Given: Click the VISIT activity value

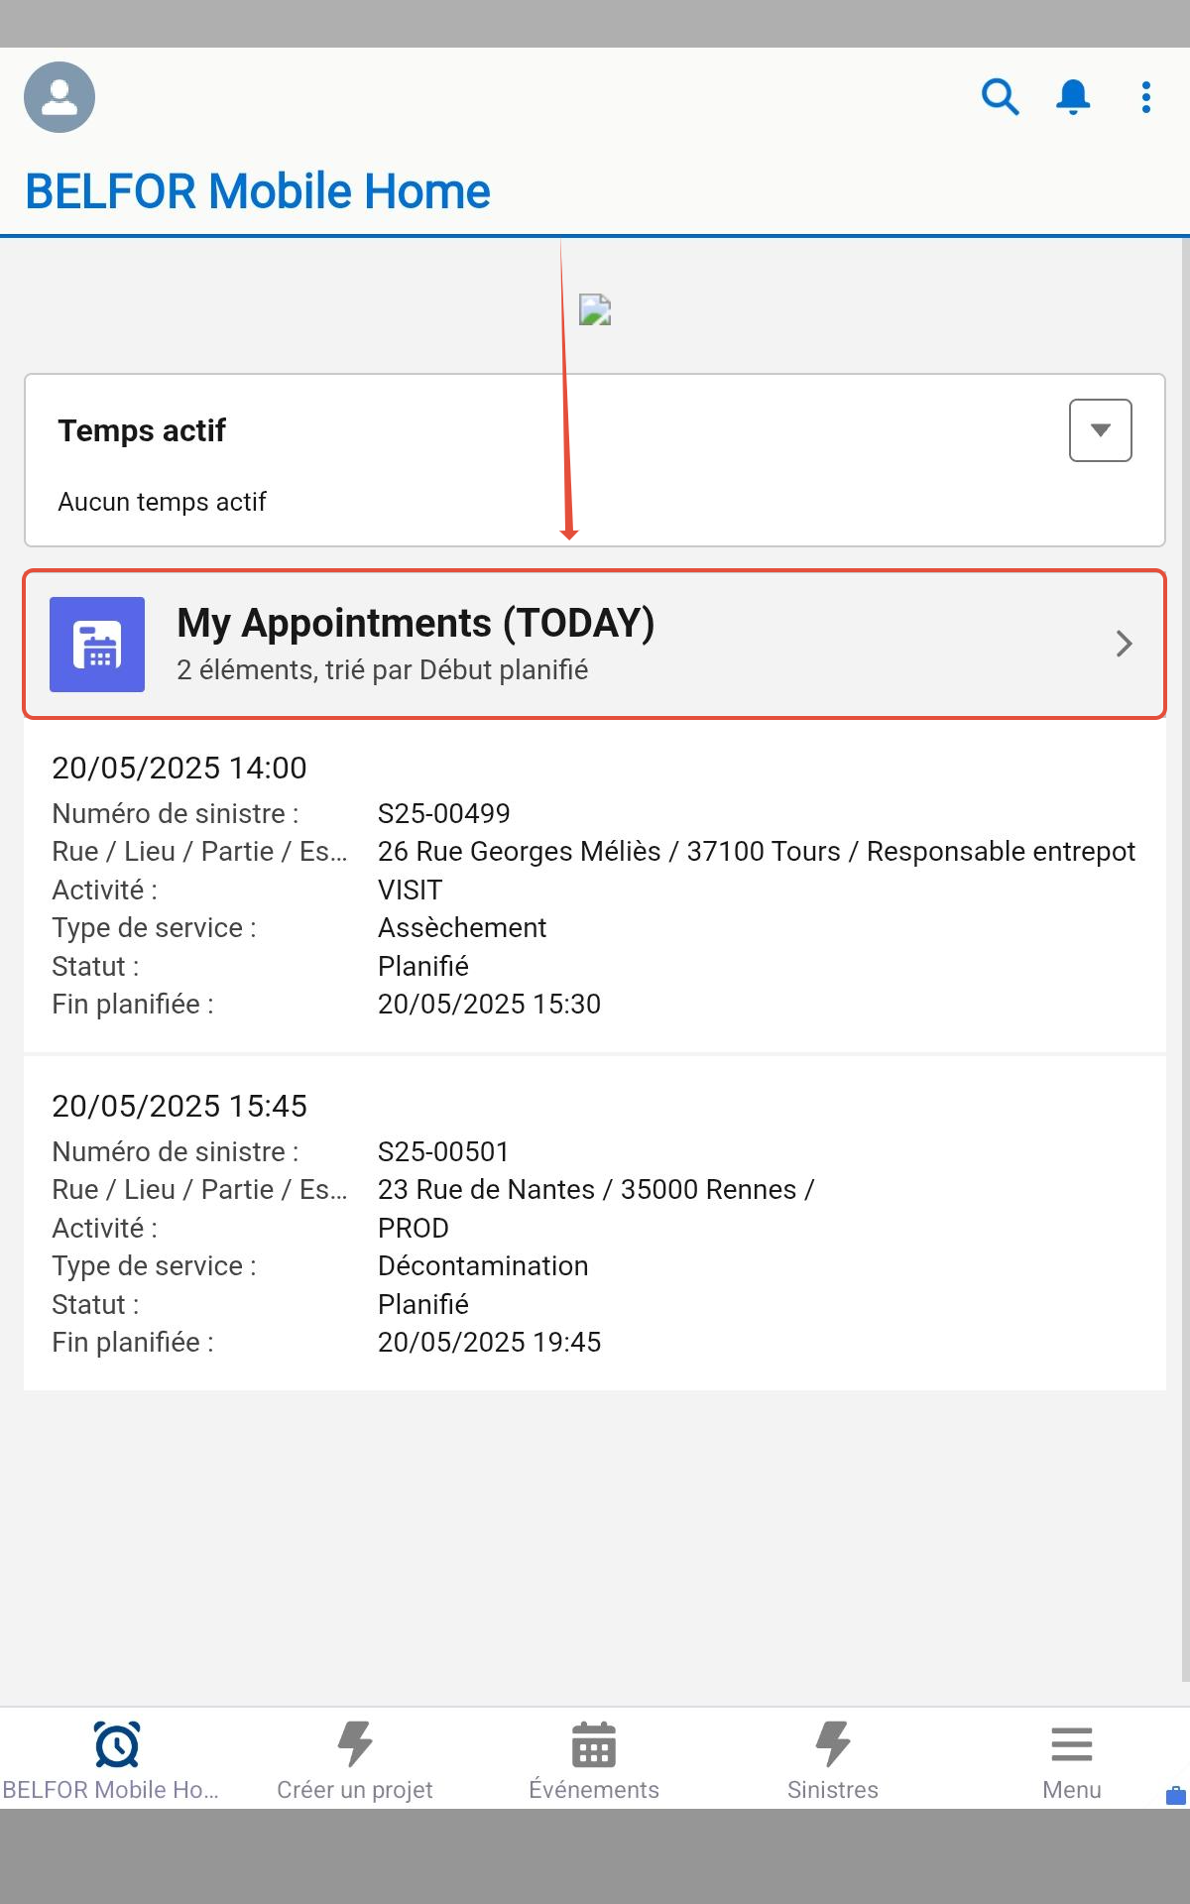Looking at the screenshot, I should click(x=410, y=890).
